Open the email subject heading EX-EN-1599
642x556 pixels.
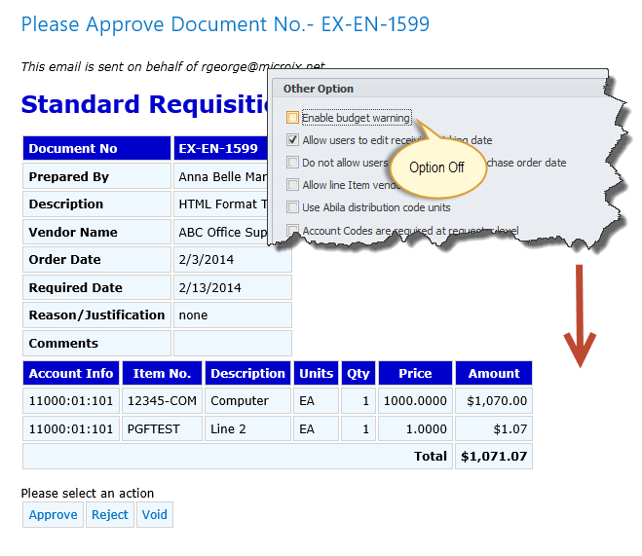(x=225, y=24)
